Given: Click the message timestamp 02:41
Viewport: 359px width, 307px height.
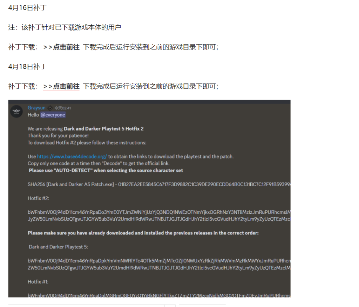Looking at the screenshot, I should click(63, 108).
